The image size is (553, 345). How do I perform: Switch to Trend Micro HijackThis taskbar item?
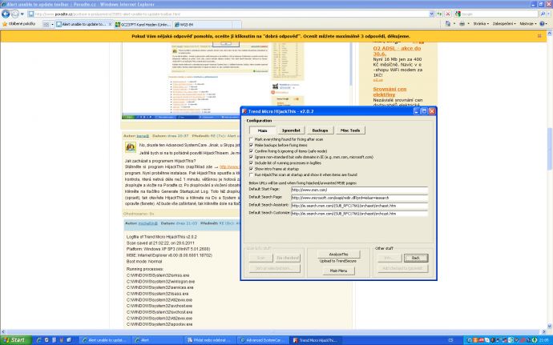(316, 340)
